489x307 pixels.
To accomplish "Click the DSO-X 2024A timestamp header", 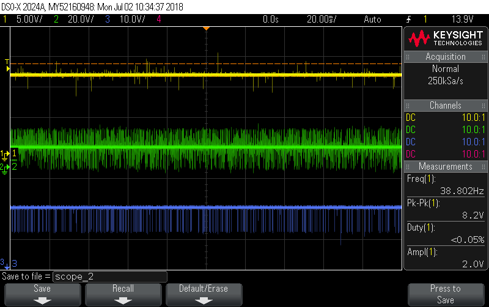I will coord(92,7).
